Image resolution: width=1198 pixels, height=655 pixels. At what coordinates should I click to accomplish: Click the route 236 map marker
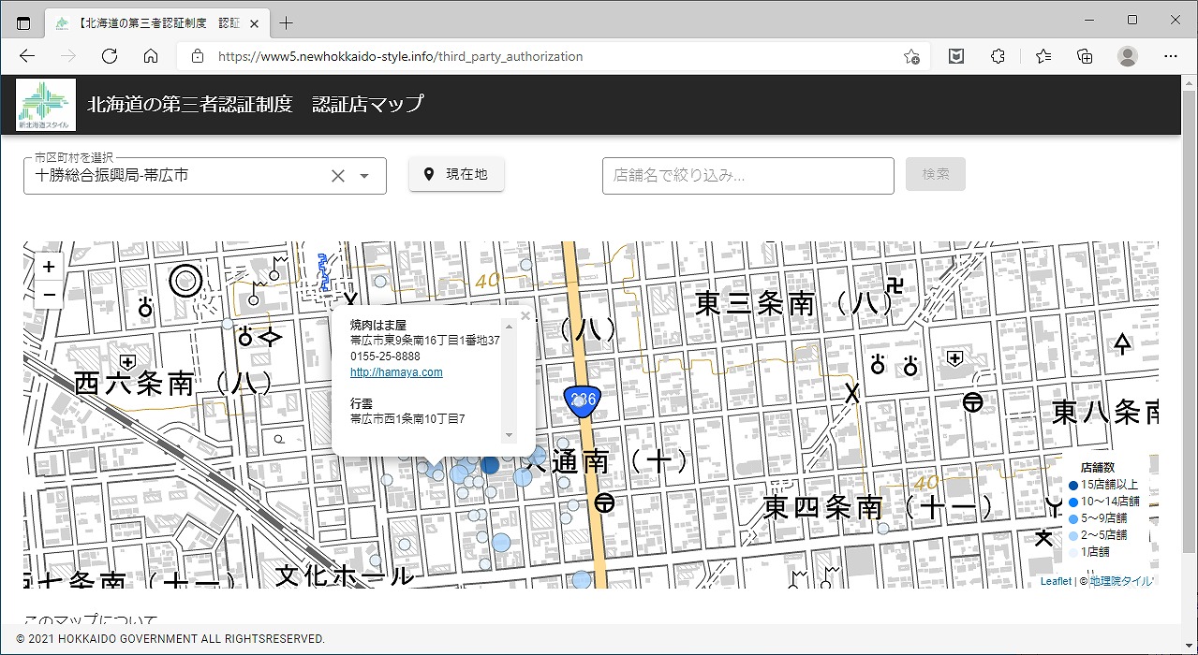coord(582,399)
